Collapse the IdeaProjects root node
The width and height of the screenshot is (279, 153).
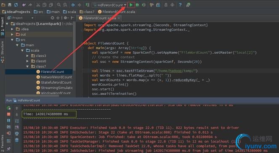[x=7, y=24]
